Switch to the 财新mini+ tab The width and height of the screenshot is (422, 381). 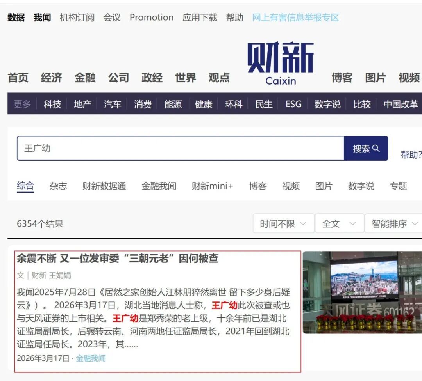point(212,186)
